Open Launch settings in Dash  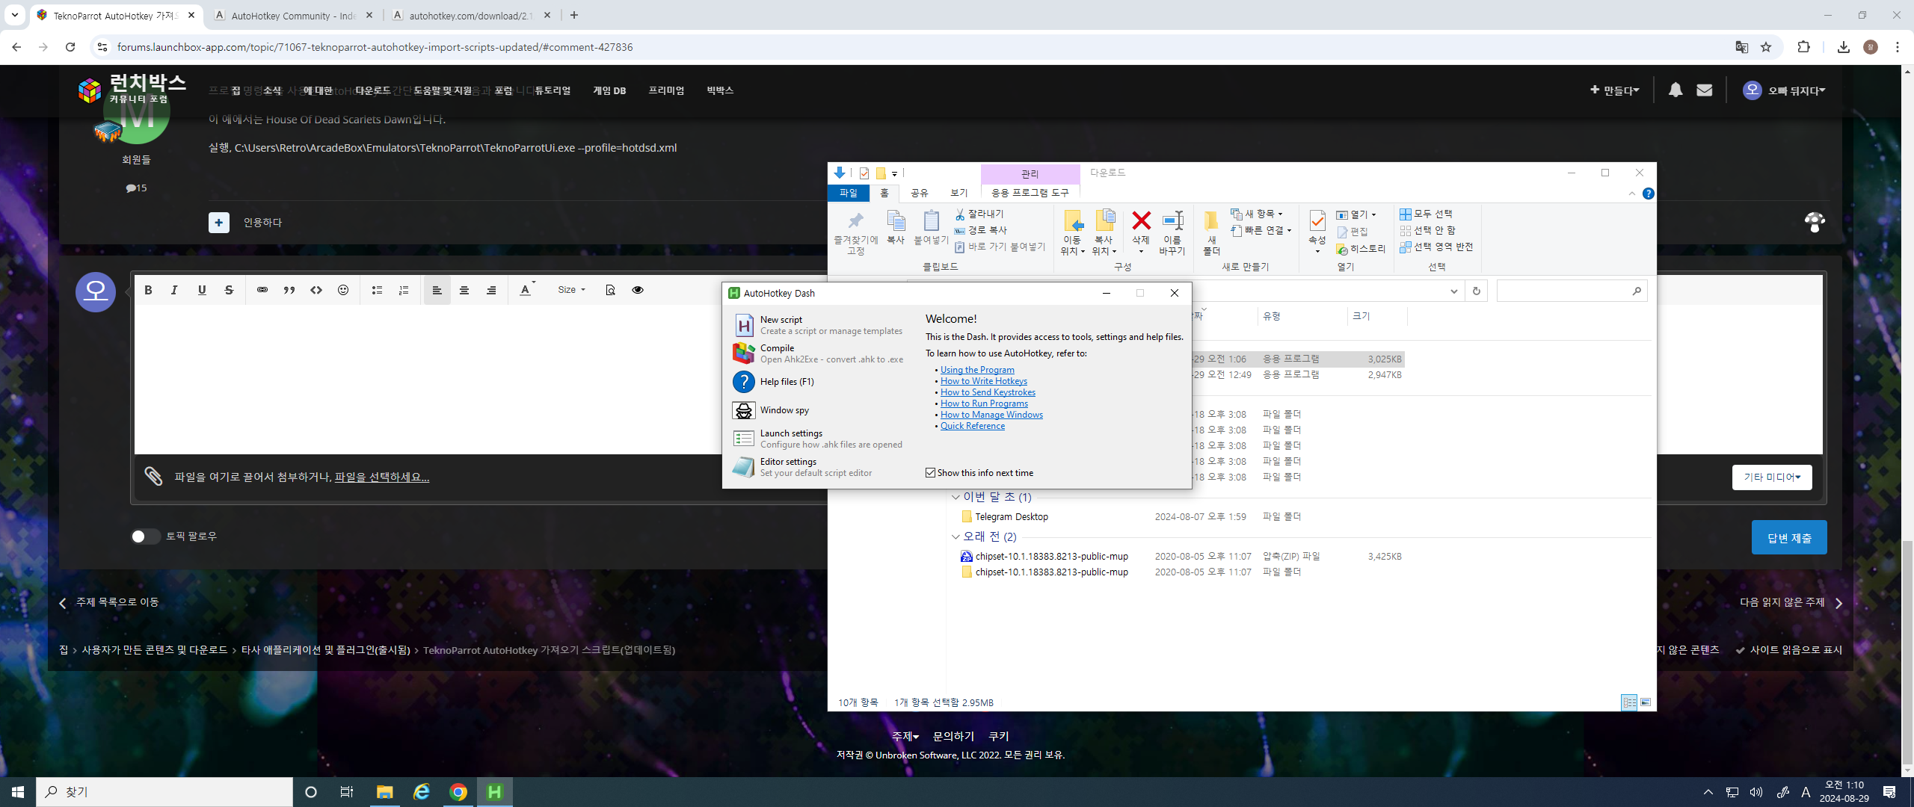click(x=818, y=439)
